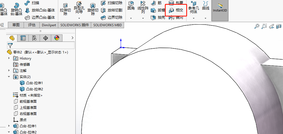Choose the 抽壳 shell tool
Viewport: 283px width, 134px height.
tap(158, 17)
